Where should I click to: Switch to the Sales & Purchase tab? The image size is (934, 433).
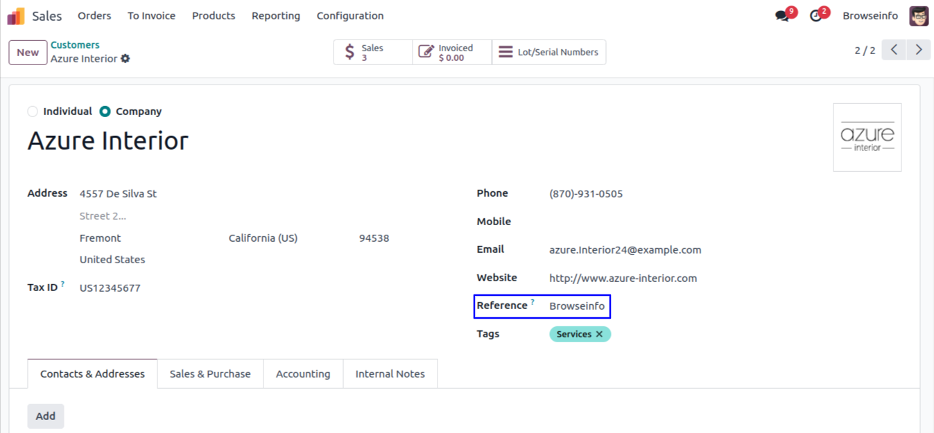210,374
